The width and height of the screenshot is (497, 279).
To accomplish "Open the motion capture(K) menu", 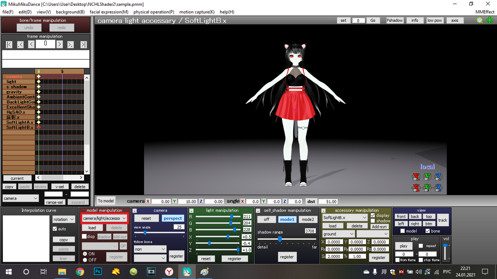I will tap(197, 12).
